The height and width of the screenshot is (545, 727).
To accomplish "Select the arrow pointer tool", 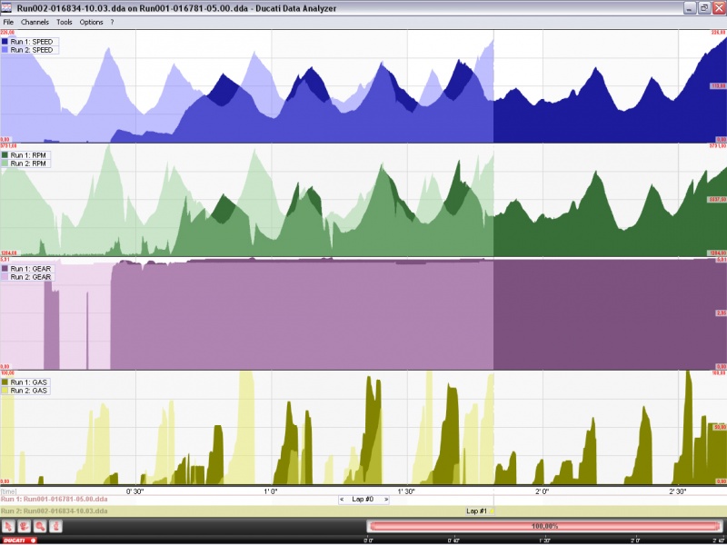I will pyautogui.click(x=8, y=526).
